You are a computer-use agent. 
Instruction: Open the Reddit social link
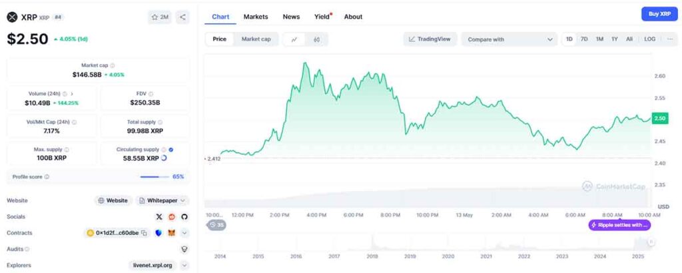pyautogui.click(x=172, y=217)
